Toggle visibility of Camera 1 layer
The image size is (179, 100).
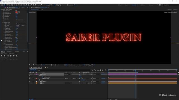(x=30, y=81)
